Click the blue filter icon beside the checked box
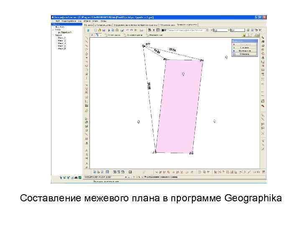Viewport: 301px width, 226px height. (97, 35)
